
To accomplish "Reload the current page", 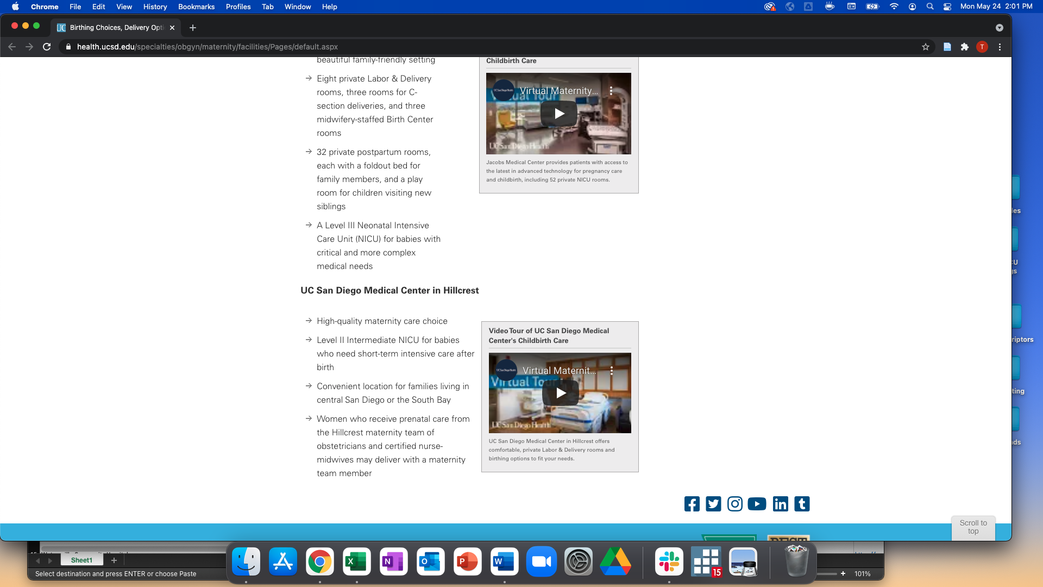I will point(47,47).
